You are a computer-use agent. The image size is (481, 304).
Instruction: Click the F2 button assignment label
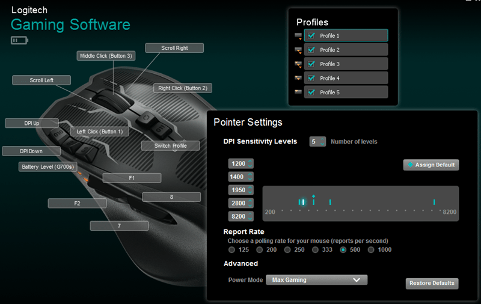(78, 203)
